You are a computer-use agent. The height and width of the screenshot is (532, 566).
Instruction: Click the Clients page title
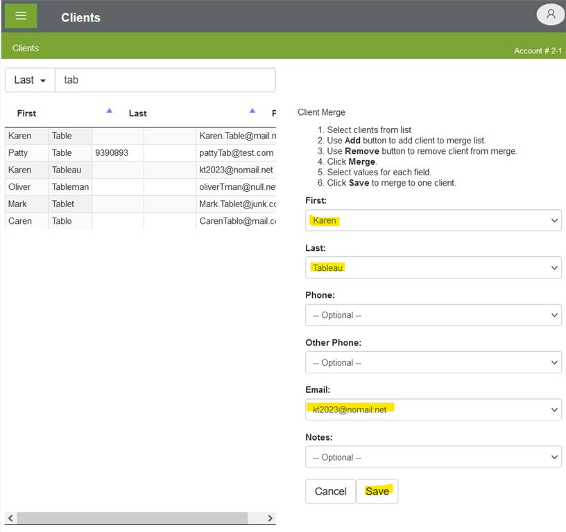80,17
